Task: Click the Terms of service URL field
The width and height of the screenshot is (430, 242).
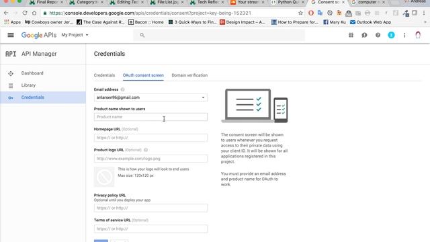Action: coord(150,229)
